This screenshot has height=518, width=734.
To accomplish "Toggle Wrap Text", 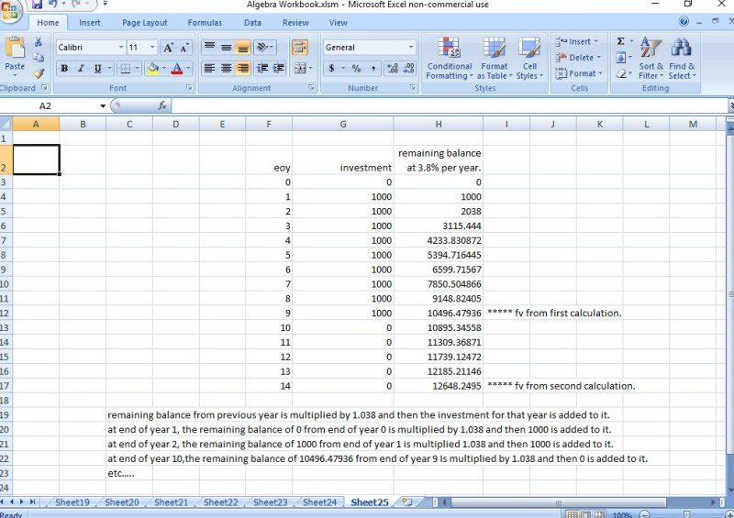I will pos(300,48).
